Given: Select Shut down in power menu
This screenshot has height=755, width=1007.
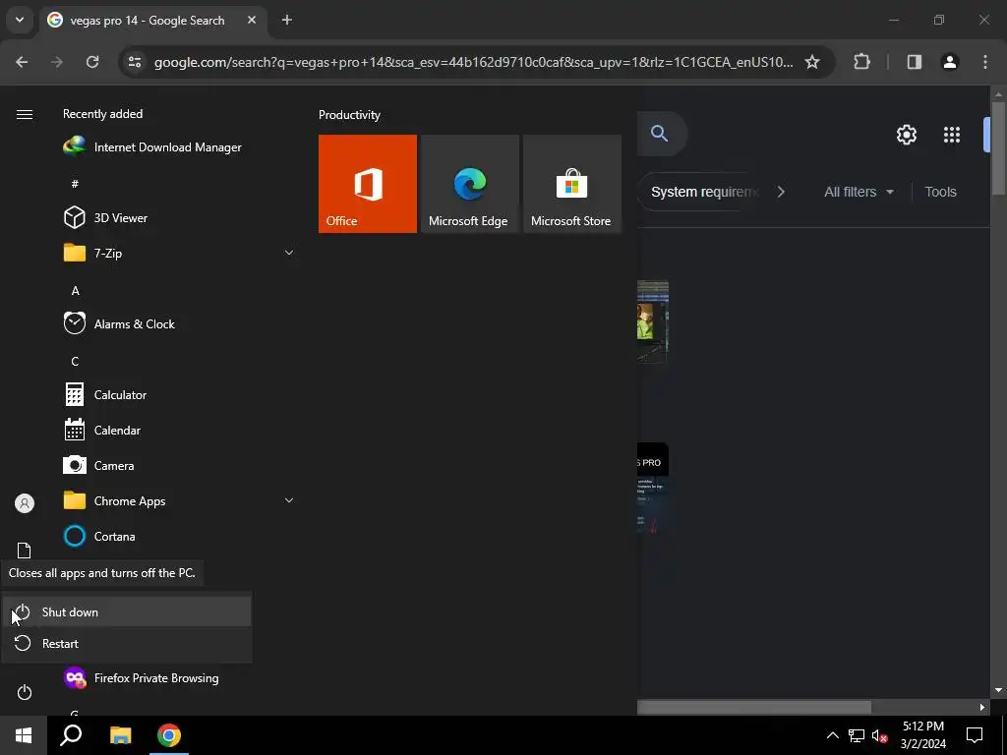Looking at the screenshot, I should (127, 611).
